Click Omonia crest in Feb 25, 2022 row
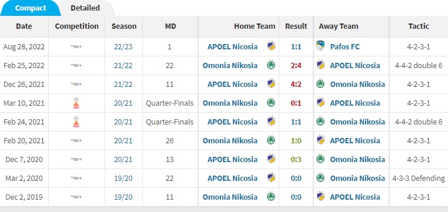Viewport: 448px width, 212px height. [x=271, y=65]
